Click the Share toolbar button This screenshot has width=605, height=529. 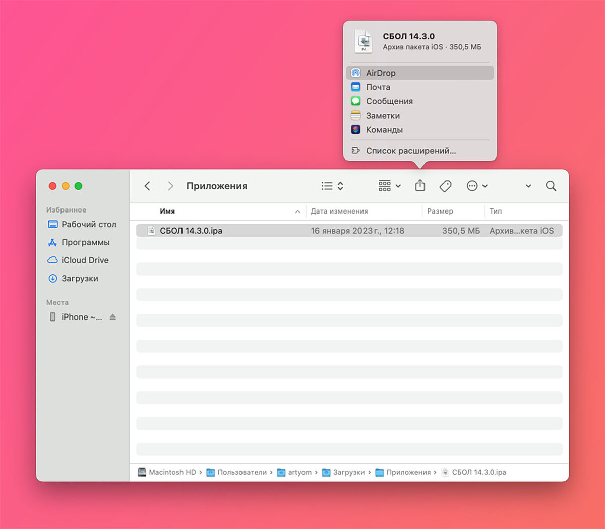click(420, 186)
